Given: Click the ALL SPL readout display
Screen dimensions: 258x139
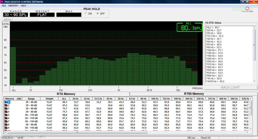Looking at the screenshot, I should pyautogui.click(x=189, y=27).
